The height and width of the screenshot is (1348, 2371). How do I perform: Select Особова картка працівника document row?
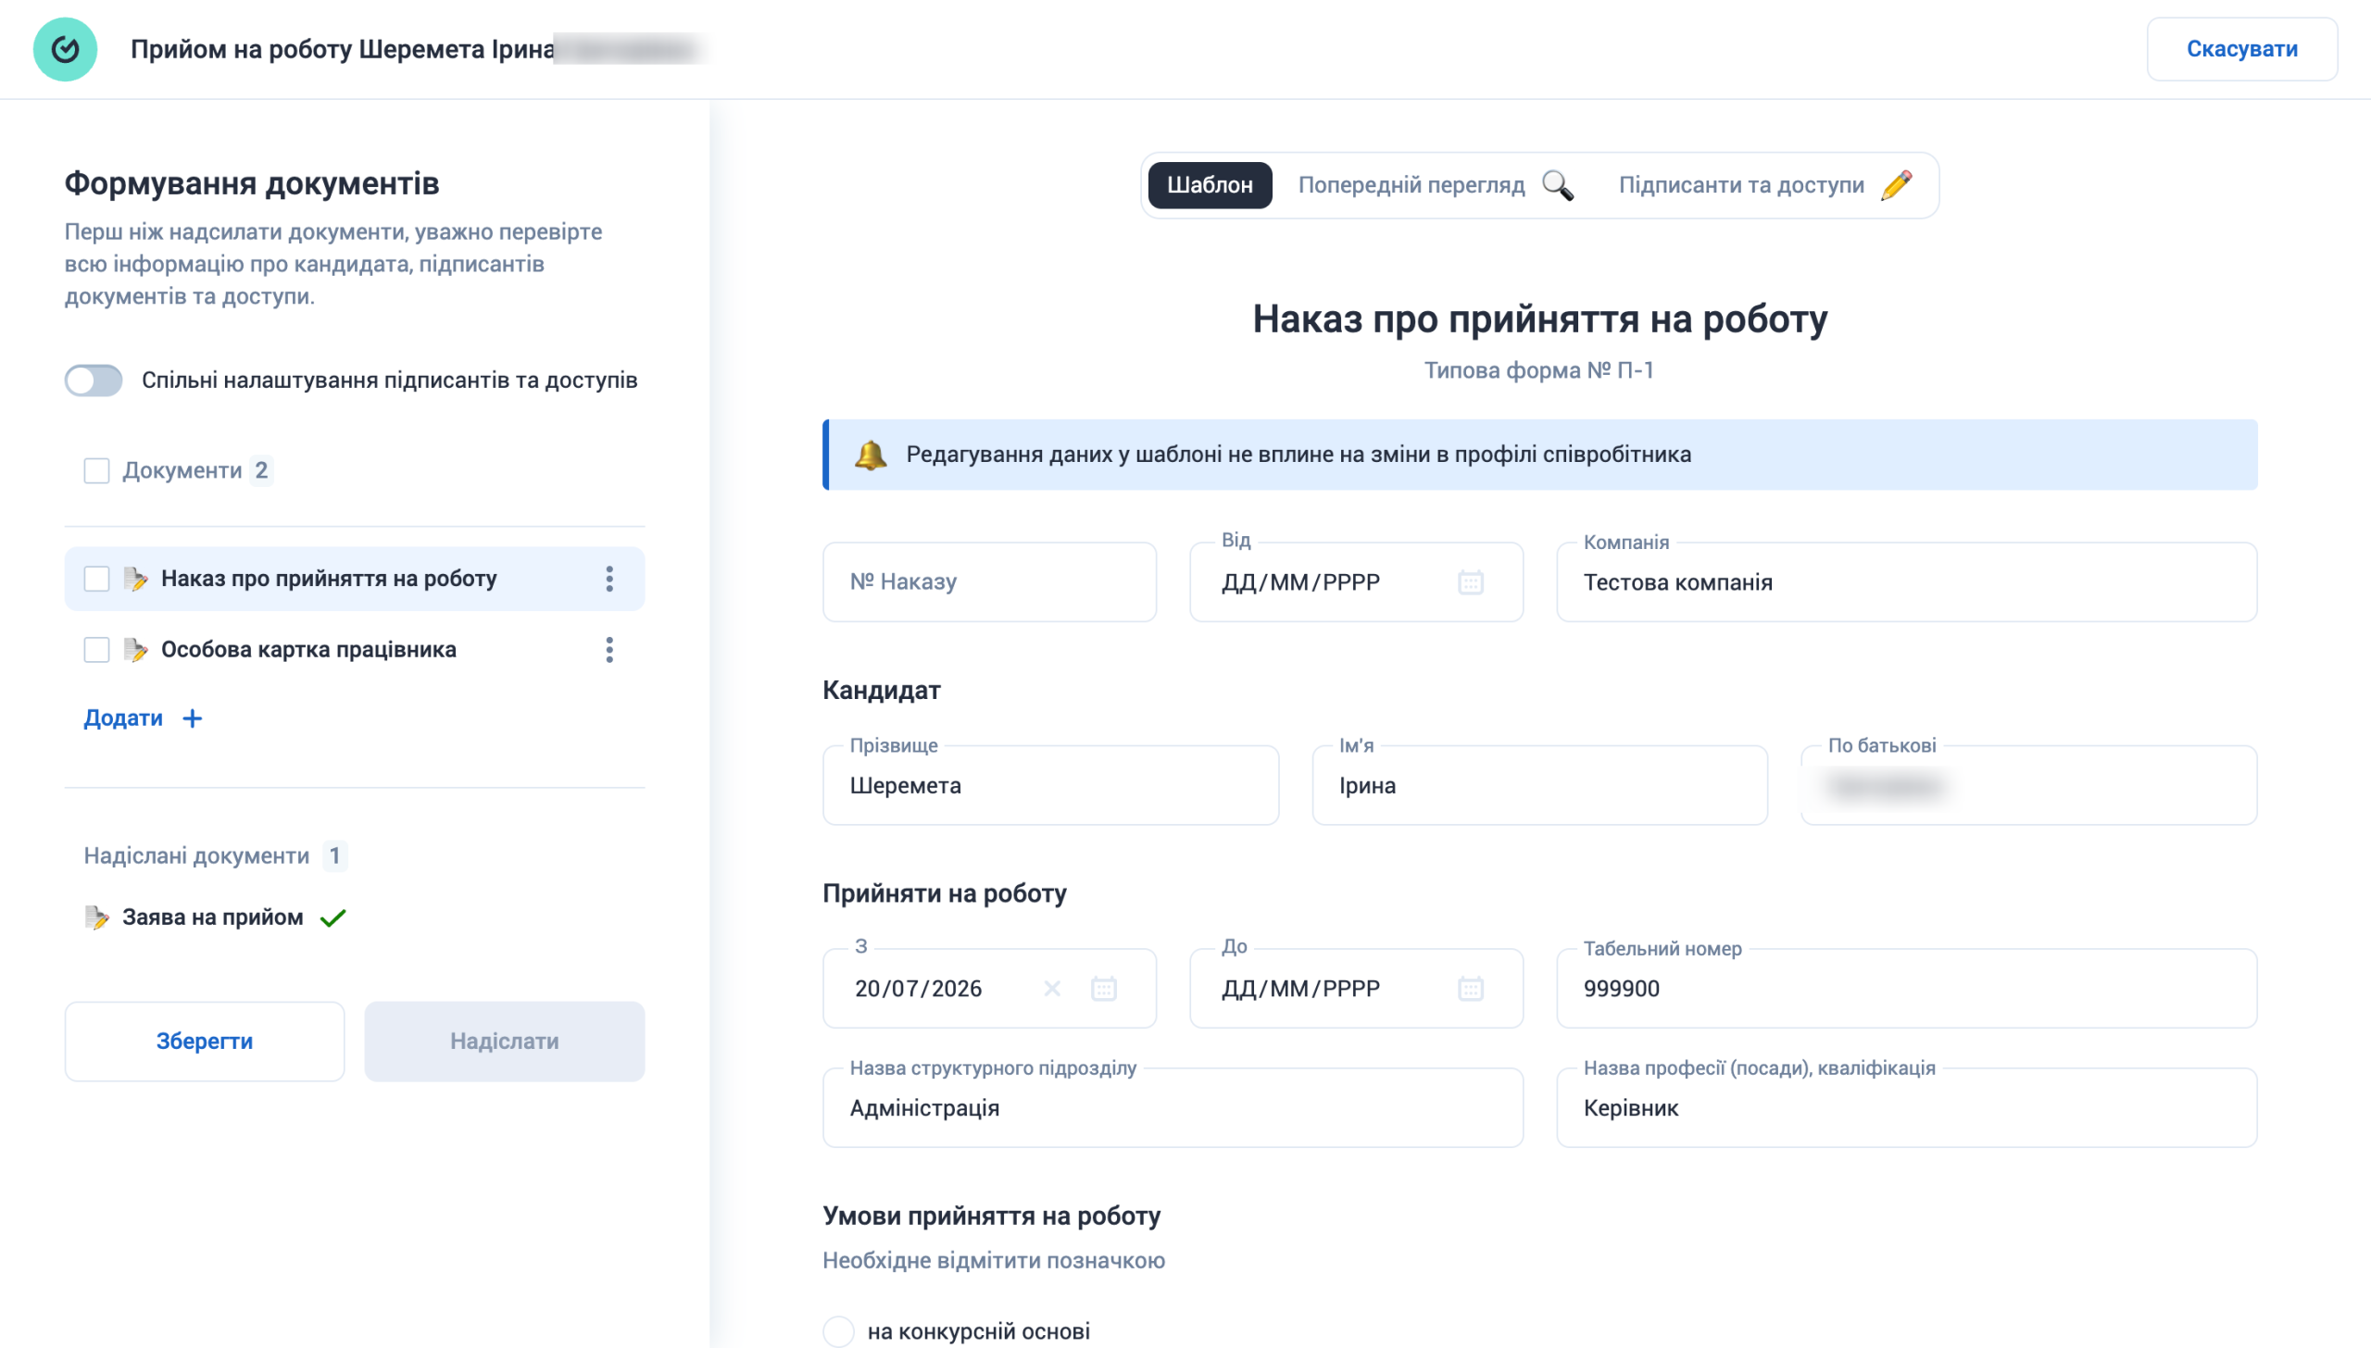[x=355, y=650]
